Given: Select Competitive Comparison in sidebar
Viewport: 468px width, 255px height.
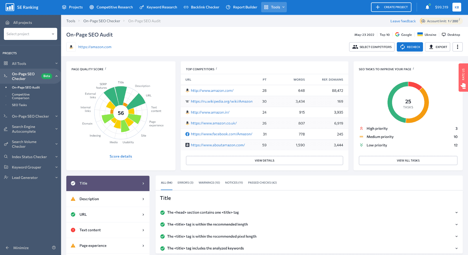Looking at the screenshot, I should 21,96.
